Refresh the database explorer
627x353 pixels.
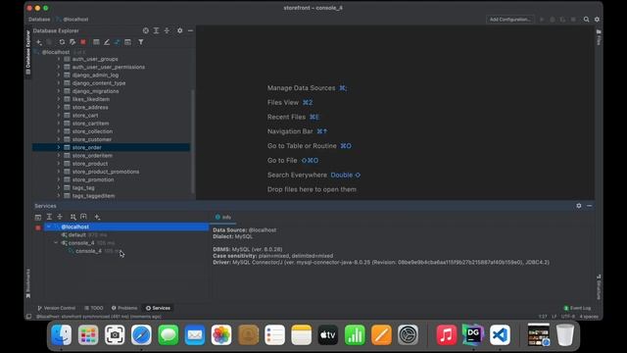(62, 42)
